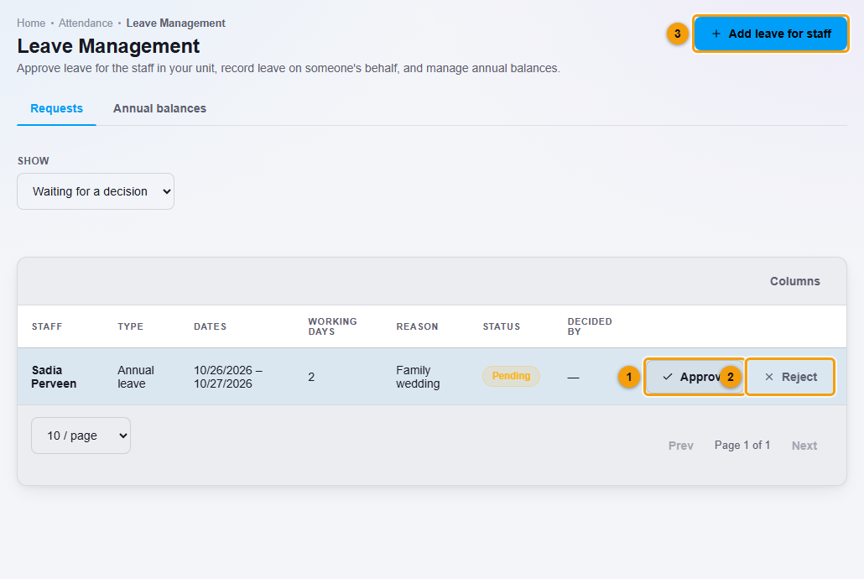Open Attendance from the breadcrumb

[86, 23]
